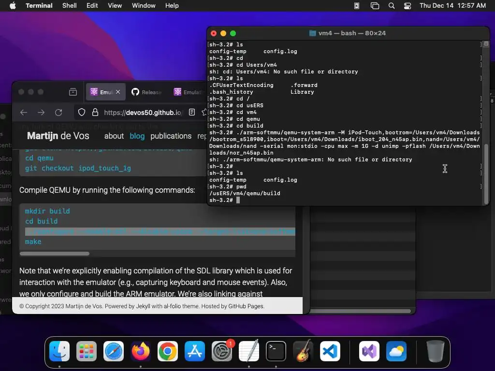This screenshot has height=371, width=495.
Task: Click the about link on blog
Action: click(x=114, y=136)
